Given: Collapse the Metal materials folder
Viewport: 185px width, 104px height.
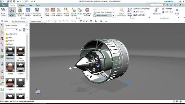Looking at the screenshot, I should click(x=9, y=44).
